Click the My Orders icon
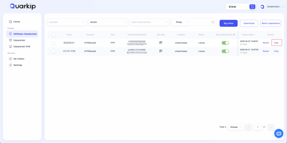The height and width of the screenshot is (143, 287). [10, 59]
